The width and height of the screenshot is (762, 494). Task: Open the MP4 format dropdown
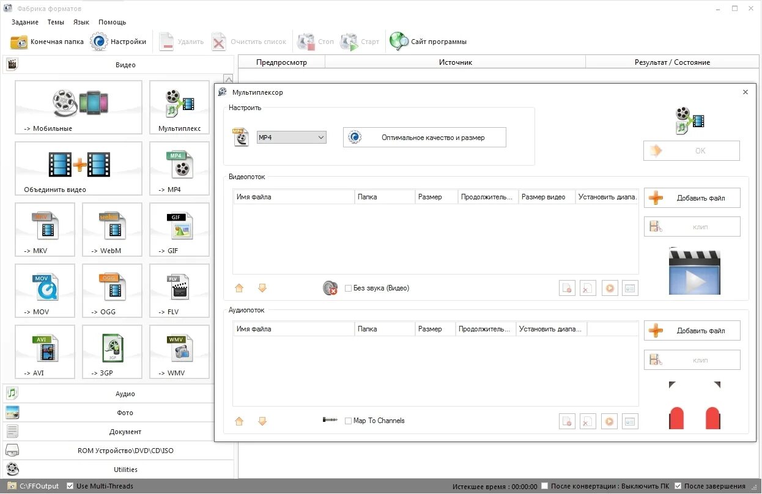coord(291,138)
